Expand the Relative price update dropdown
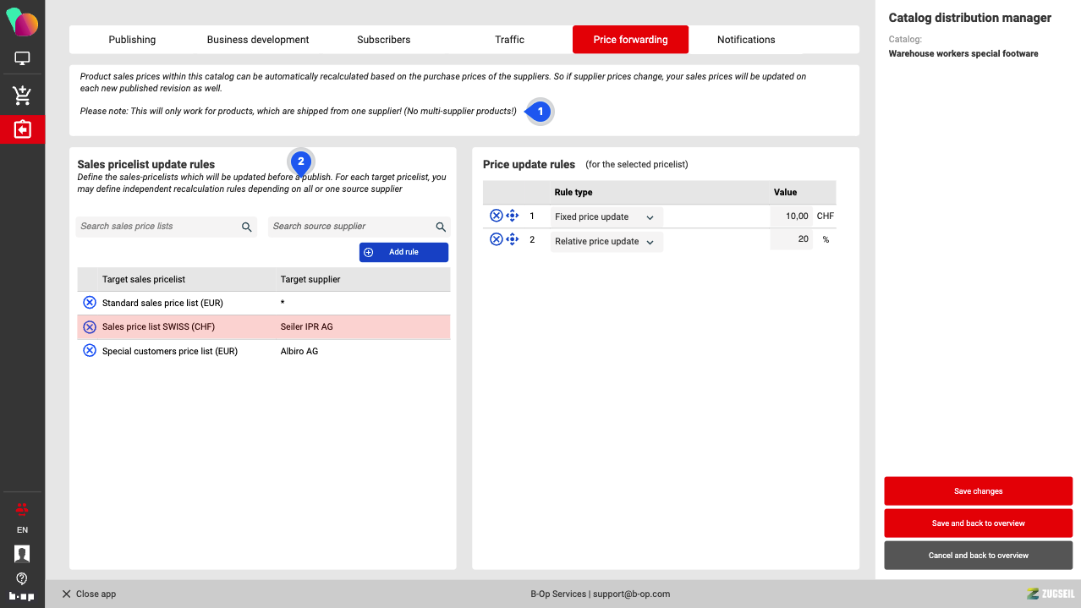 click(606, 242)
